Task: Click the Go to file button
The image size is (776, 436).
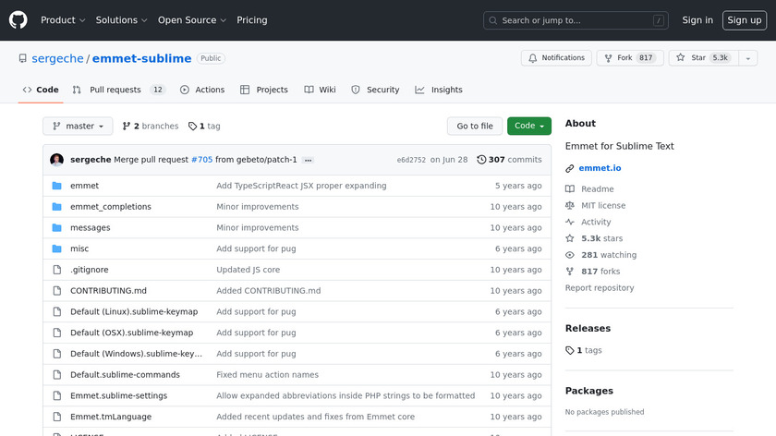Action: point(475,126)
